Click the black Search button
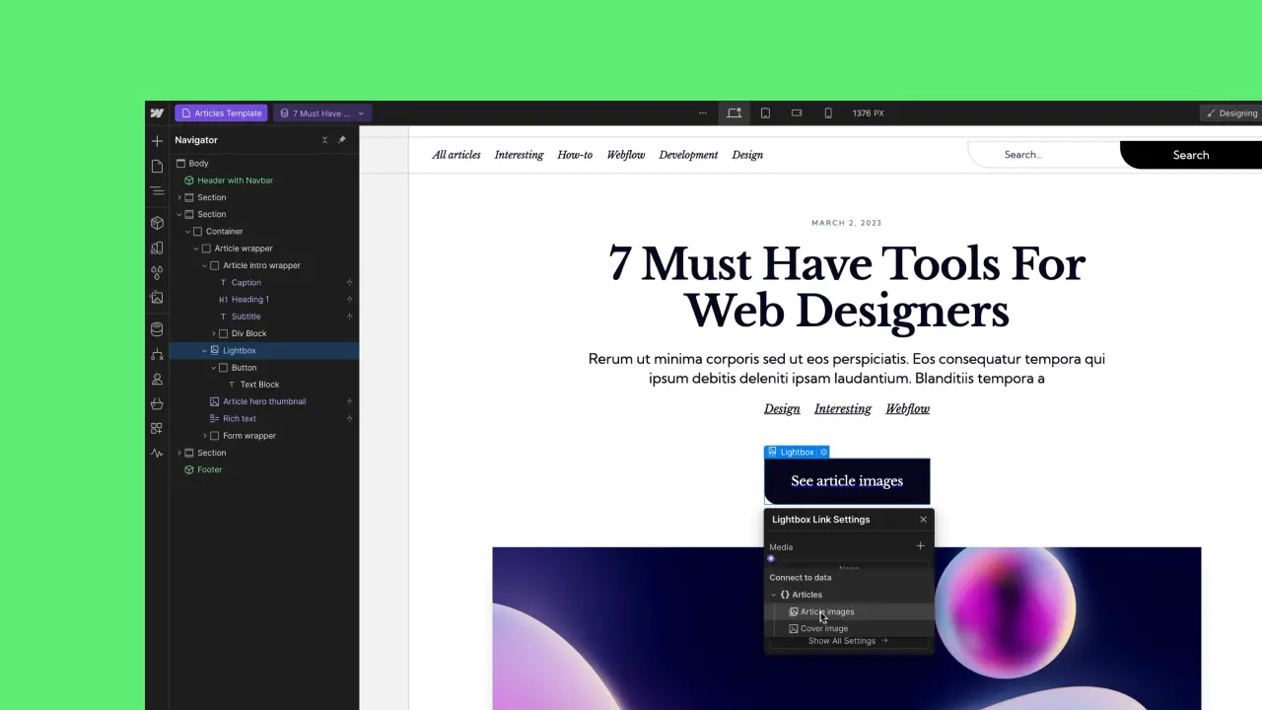Screen dimensions: 1262x710 click(x=1191, y=155)
